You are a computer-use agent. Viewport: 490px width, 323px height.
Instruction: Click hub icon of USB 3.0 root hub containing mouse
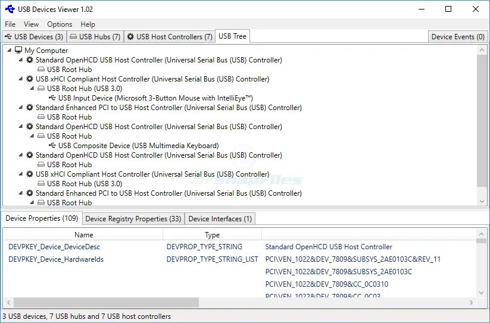tap(41, 88)
